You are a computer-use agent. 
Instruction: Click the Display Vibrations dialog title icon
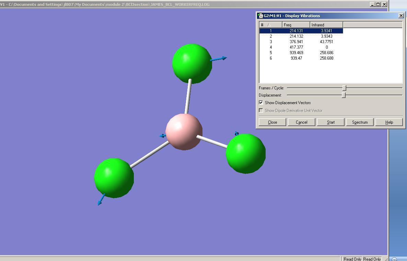click(x=260, y=16)
